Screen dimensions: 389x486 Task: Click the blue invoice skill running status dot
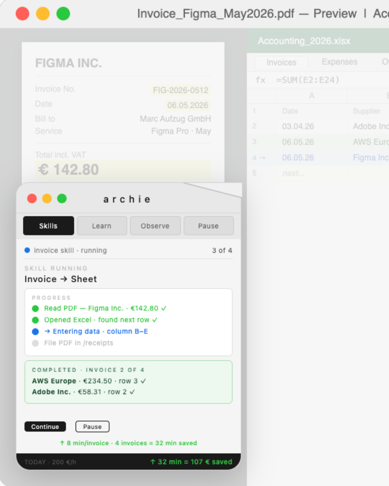[27, 250]
